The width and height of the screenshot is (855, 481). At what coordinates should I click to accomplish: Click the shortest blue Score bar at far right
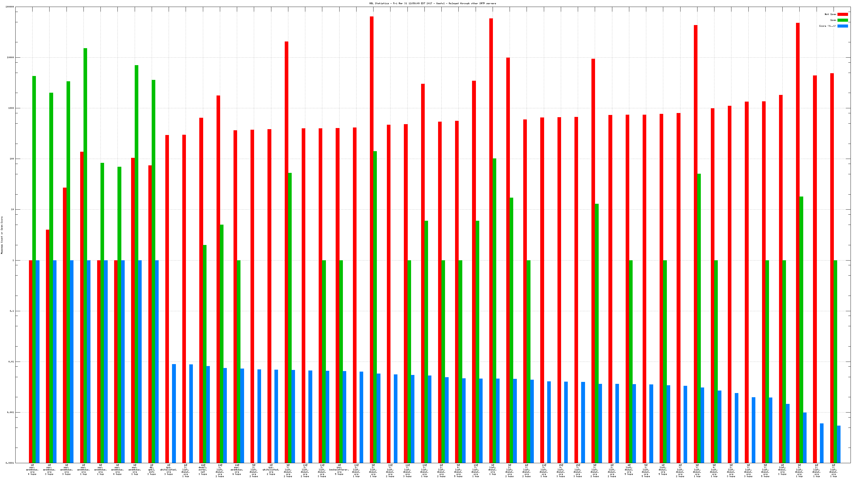pyautogui.click(x=839, y=444)
